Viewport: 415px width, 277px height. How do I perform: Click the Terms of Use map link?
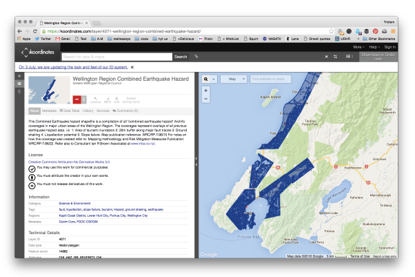[360, 256]
